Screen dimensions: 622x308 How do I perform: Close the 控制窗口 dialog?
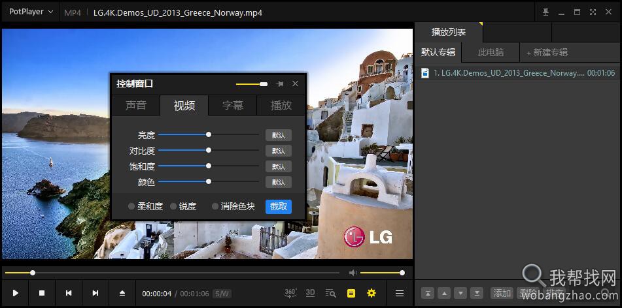pos(295,84)
